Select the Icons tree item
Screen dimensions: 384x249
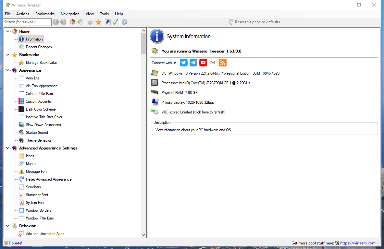(30, 156)
